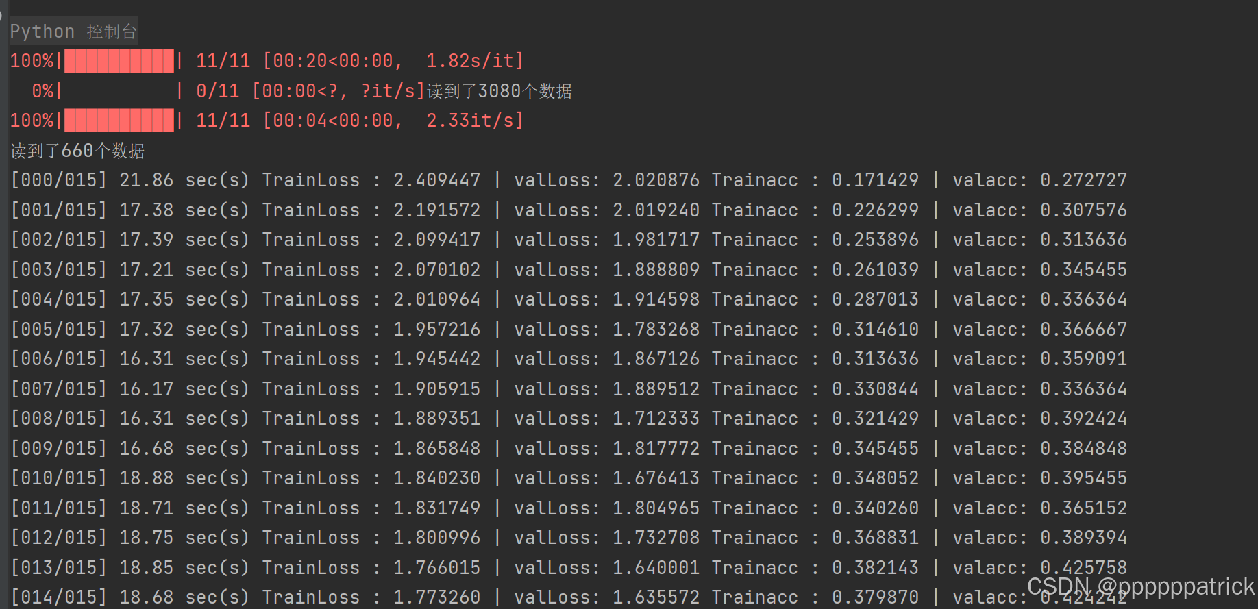
Task: Click Trainacc value 0.348052
Action: 876,478
